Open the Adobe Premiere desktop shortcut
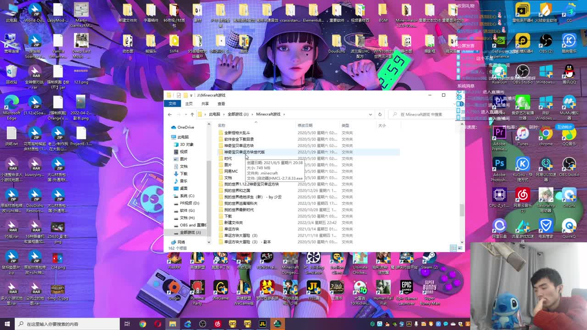 499,138
